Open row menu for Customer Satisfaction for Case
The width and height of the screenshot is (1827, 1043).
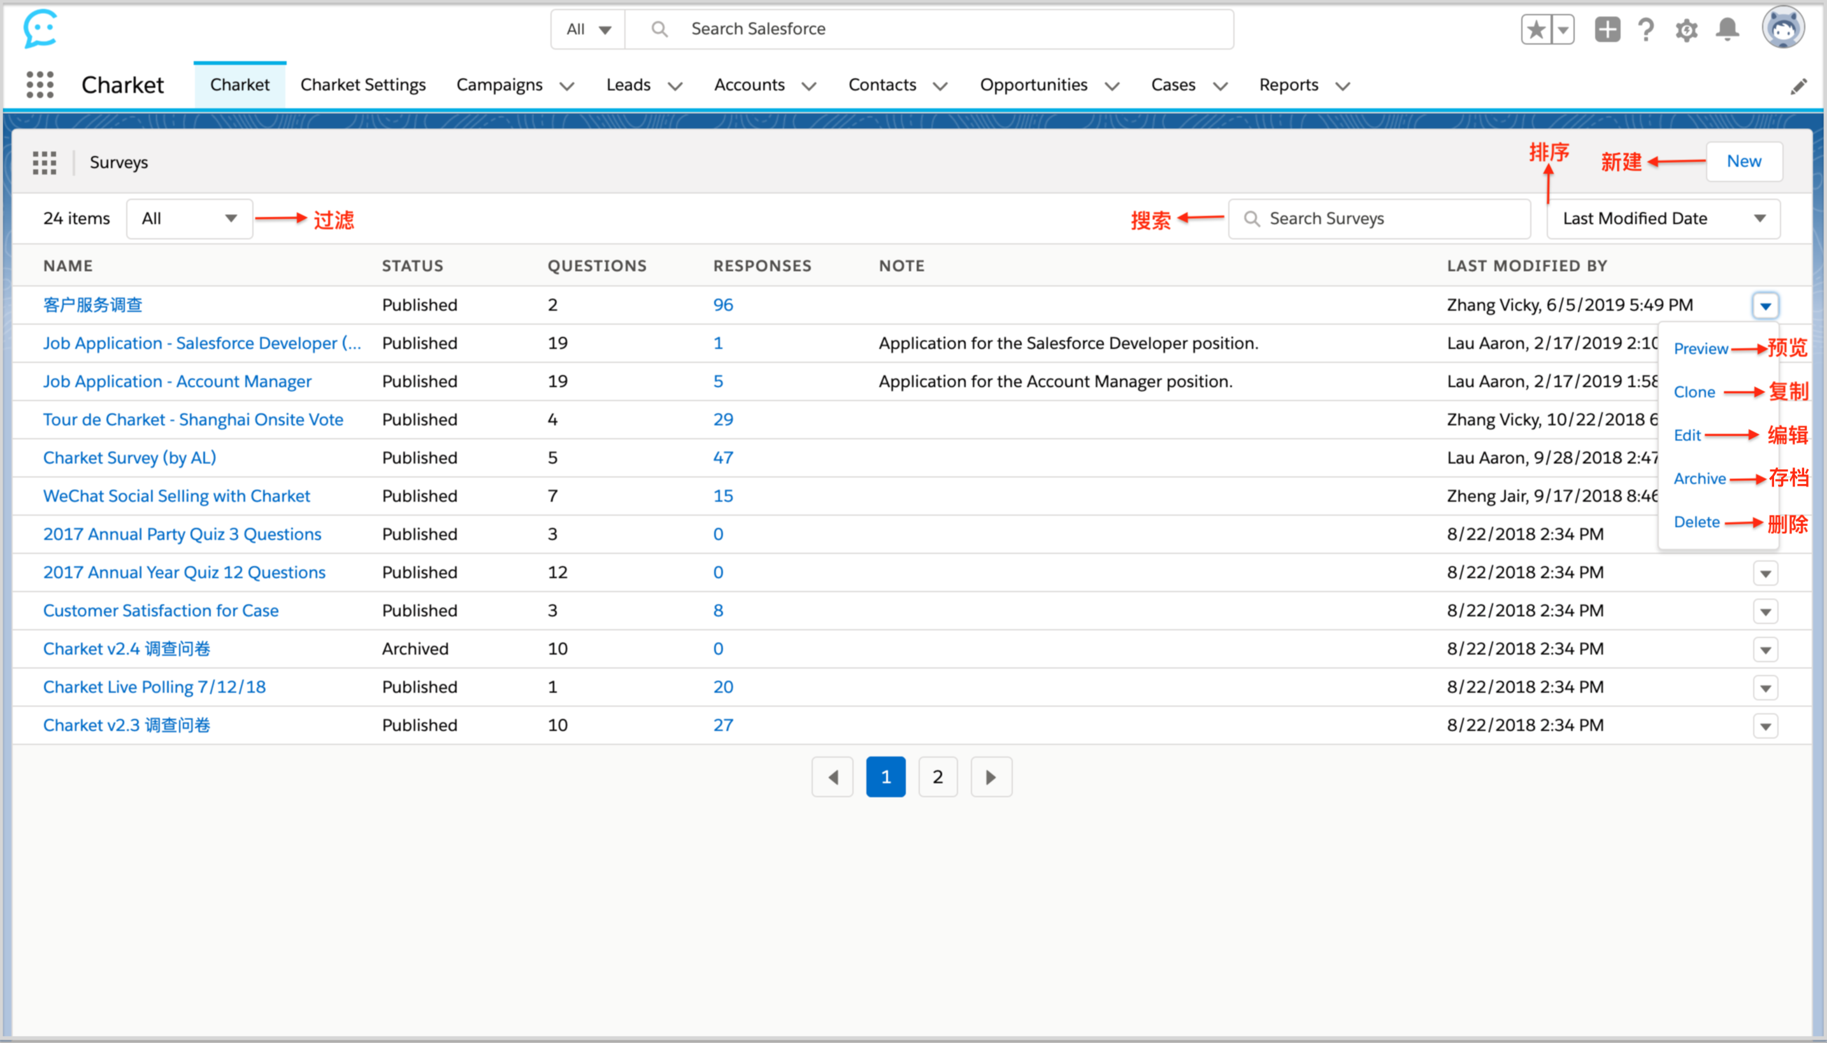pos(1765,611)
